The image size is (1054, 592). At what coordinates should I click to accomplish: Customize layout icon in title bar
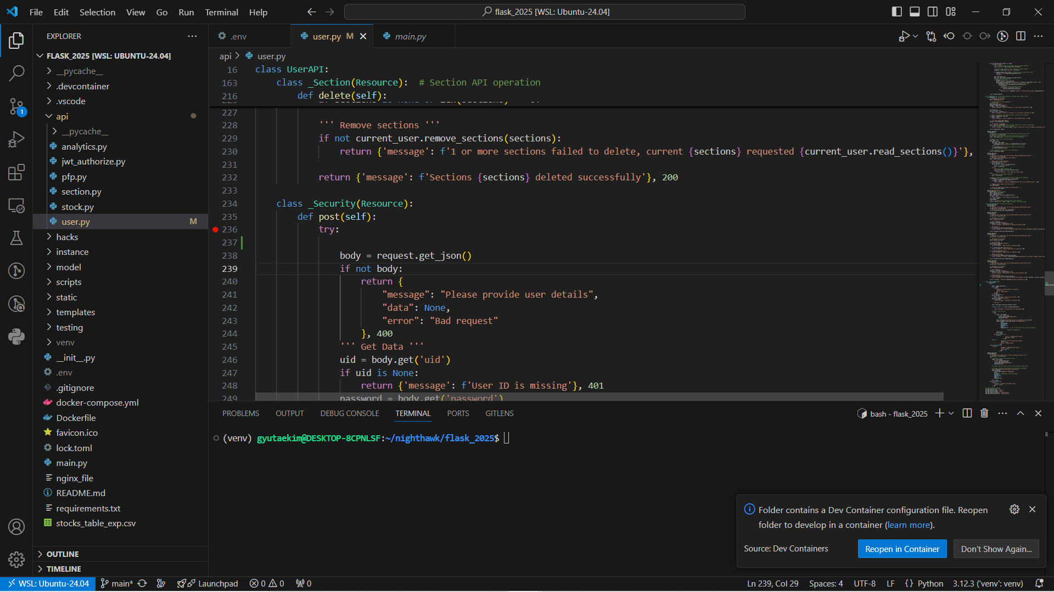(x=951, y=12)
